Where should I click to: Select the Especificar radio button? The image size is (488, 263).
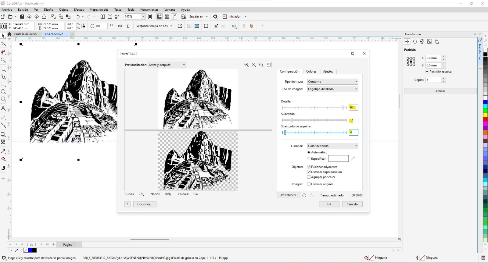(x=309, y=159)
